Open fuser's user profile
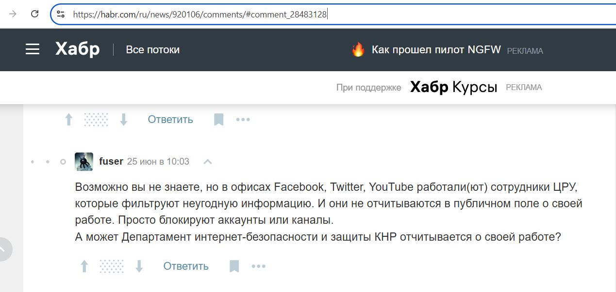616x292 pixels. click(111, 161)
